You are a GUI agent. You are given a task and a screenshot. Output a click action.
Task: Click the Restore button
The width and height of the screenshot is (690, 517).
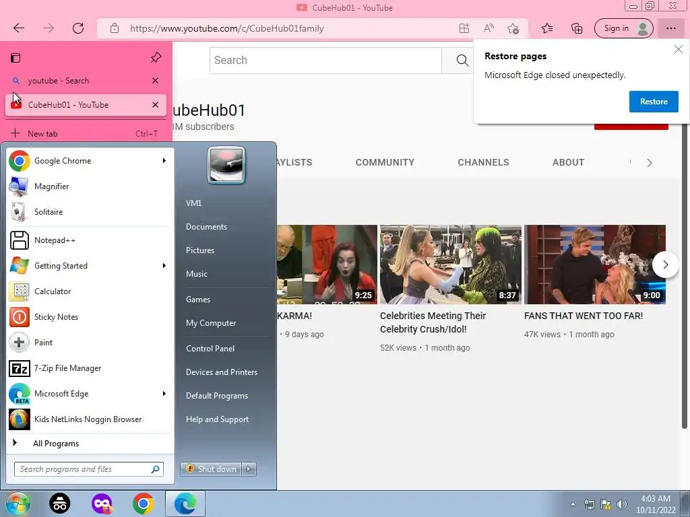(x=654, y=102)
